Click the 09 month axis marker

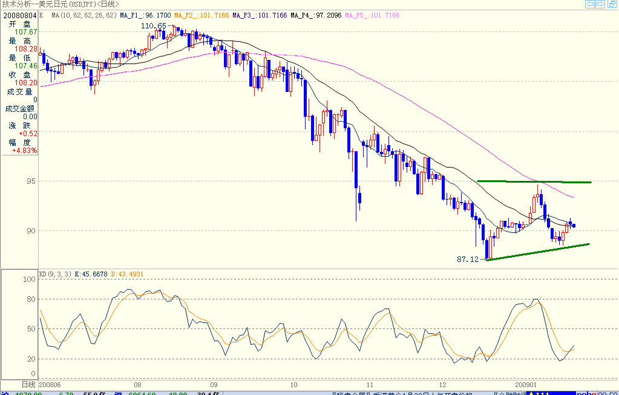(x=214, y=385)
